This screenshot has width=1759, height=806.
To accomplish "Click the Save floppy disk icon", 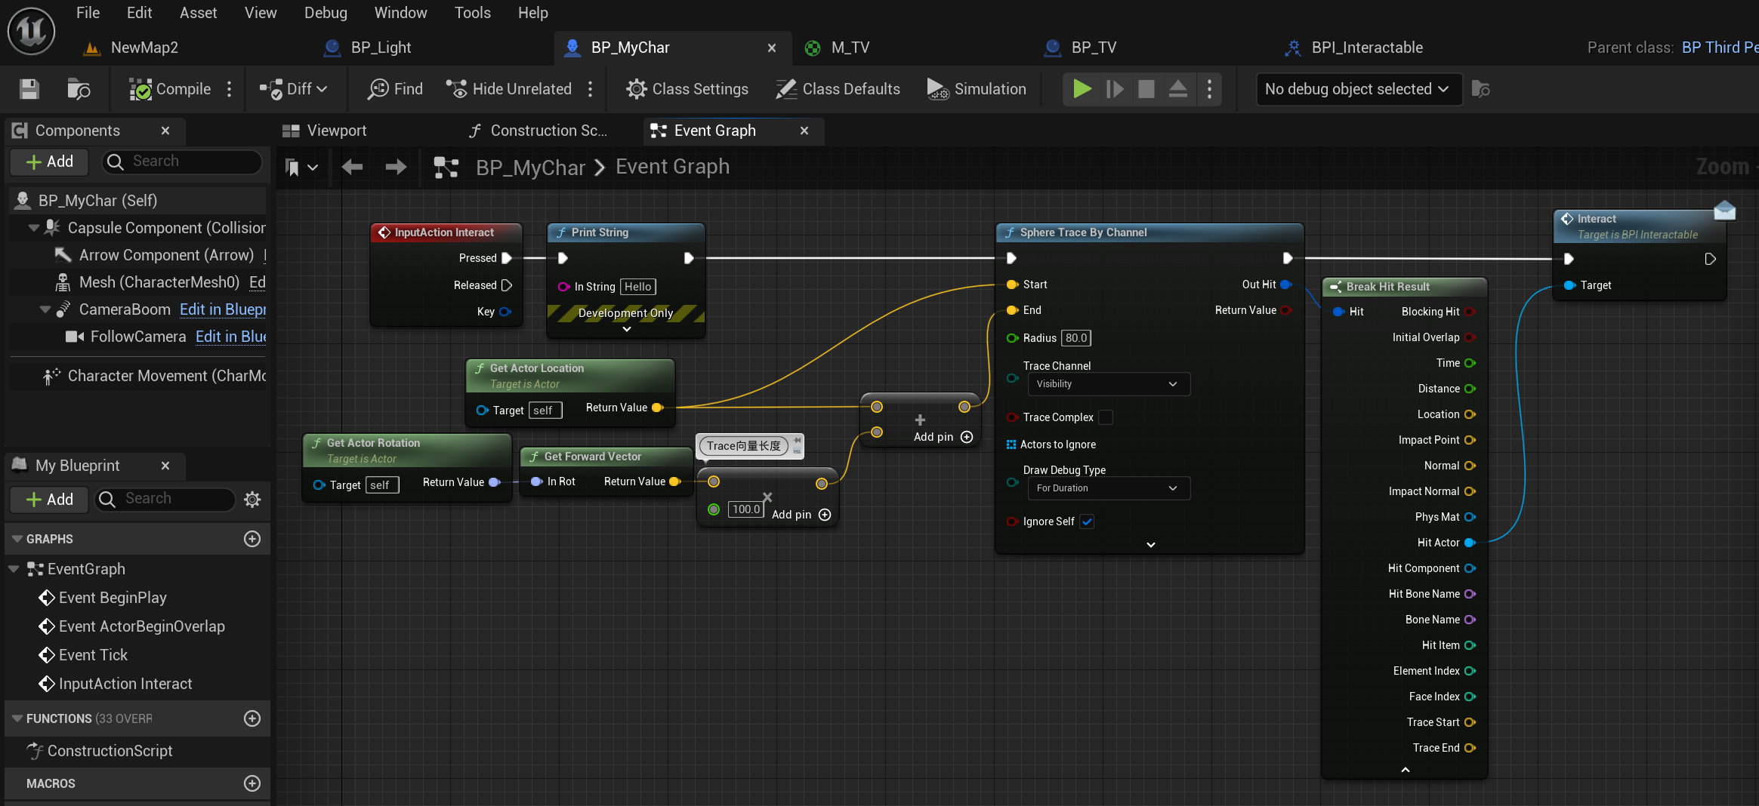I will click(29, 89).
